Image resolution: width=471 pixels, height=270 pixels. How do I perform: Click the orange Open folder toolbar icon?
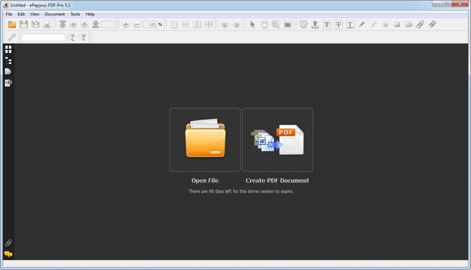tap(12, 24)
